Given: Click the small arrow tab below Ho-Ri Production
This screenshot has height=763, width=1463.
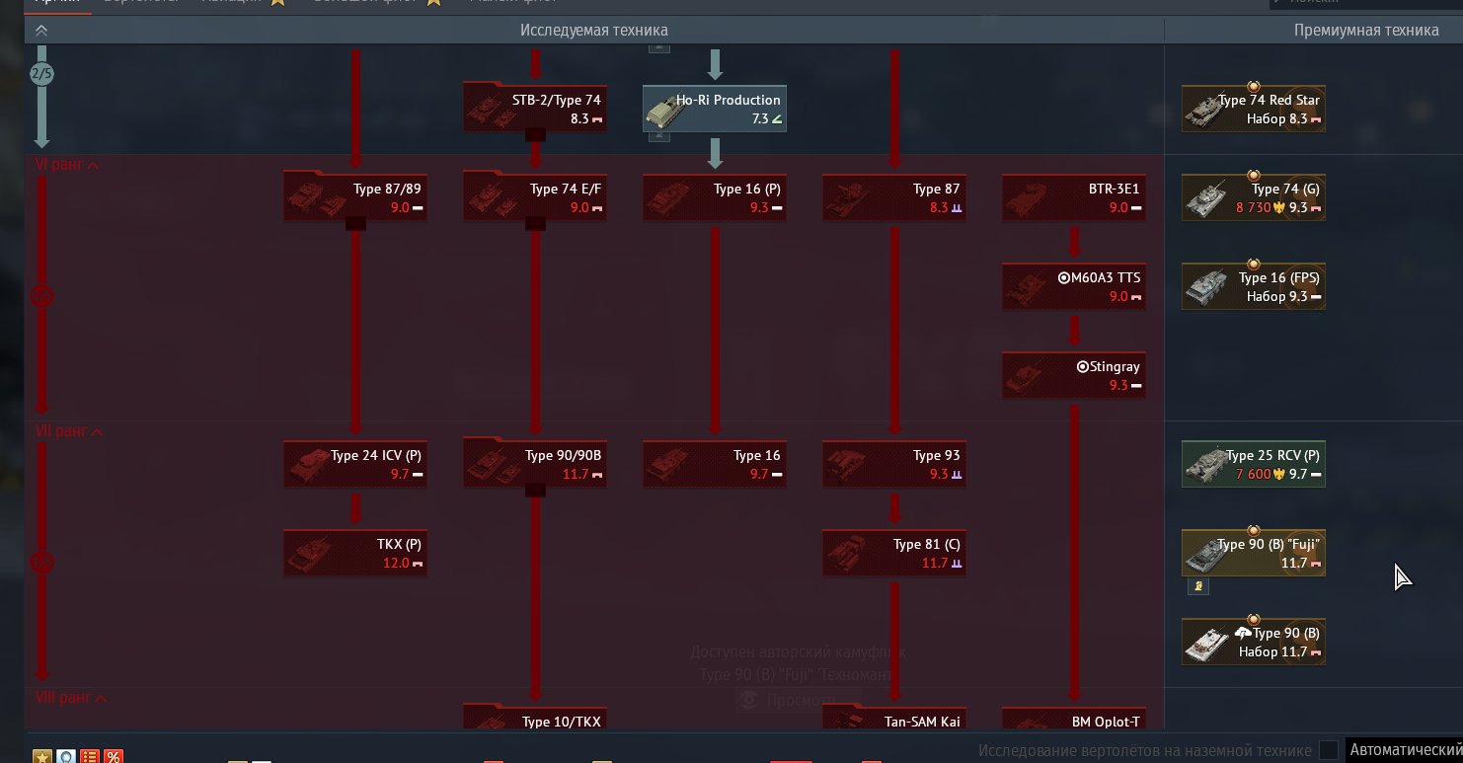Looking at the screenshot, I should [x=659, y=135].
